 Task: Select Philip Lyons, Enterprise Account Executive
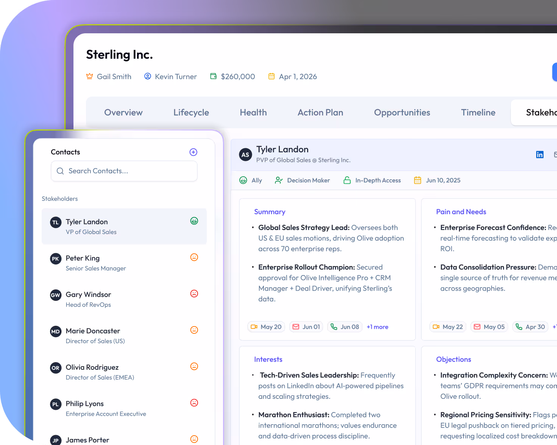tap(124, 408)
